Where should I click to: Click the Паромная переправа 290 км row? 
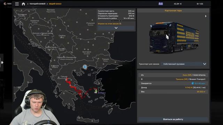coord(116,14)
